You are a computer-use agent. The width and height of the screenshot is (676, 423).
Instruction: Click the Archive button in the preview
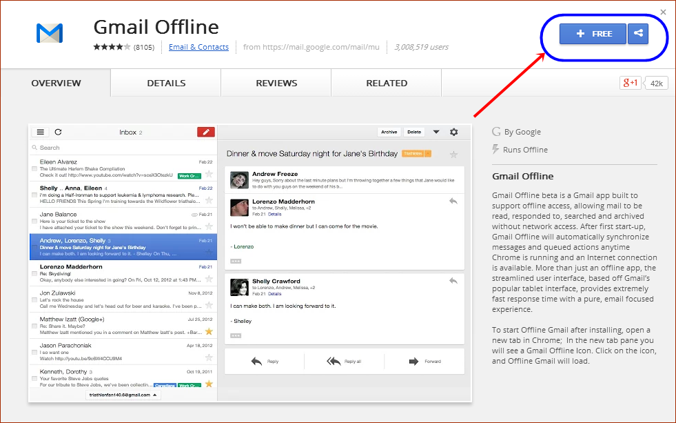(x=389, y=132)
